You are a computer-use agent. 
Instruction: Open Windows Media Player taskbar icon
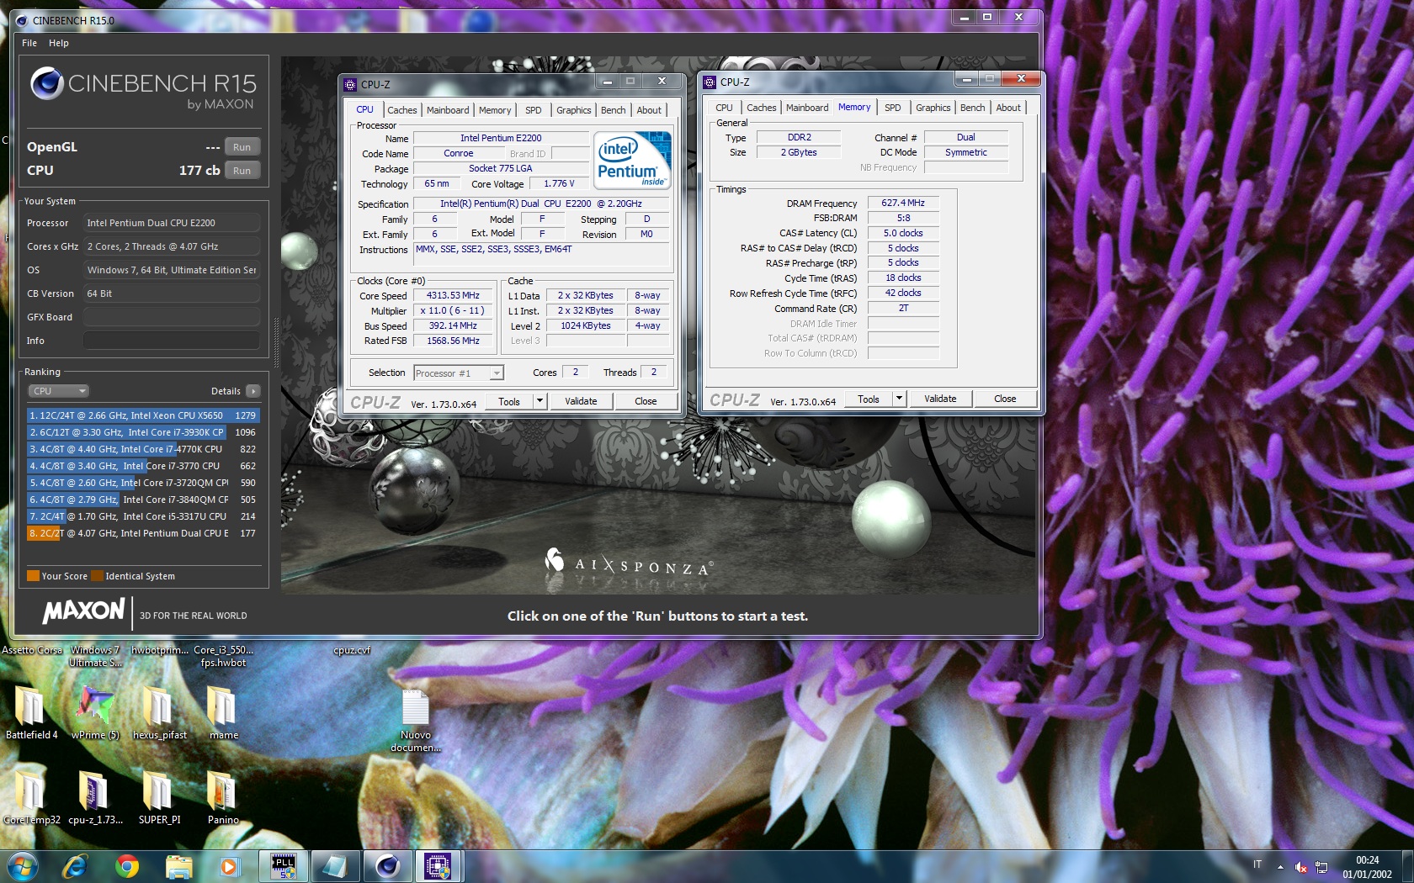229,866
